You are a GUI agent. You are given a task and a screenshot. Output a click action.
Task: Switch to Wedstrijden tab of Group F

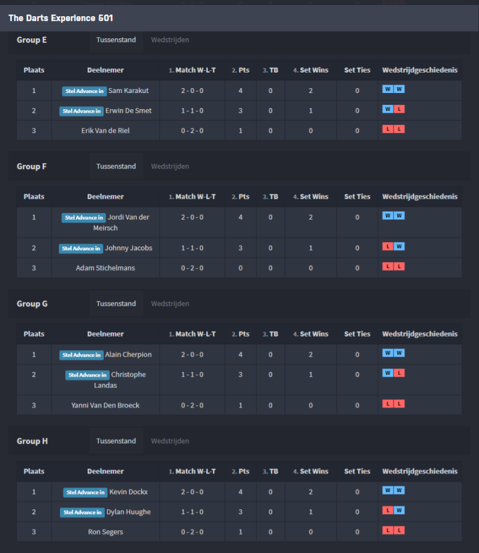point(170,166)
